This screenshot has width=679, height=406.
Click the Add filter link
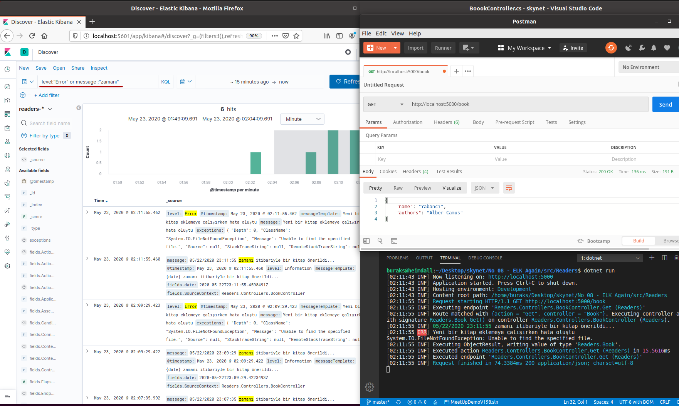(x=47, y=95)
